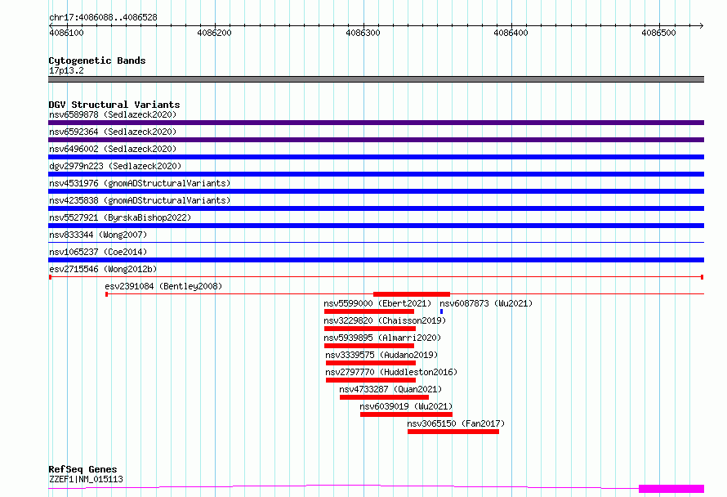This screenshot has width=727, height=497.
Task: Click the red bar under nsv3339575
Action: click(371, 363)
